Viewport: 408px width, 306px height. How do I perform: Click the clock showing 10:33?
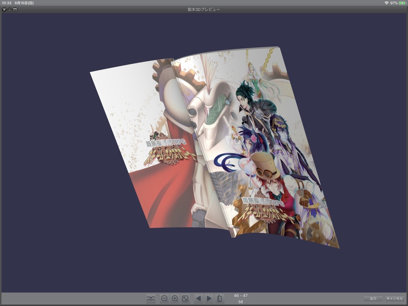click(6, 3)
